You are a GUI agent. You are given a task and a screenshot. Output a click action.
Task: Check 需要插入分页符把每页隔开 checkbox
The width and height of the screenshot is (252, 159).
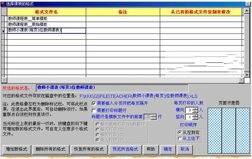[x=94, y=103]
